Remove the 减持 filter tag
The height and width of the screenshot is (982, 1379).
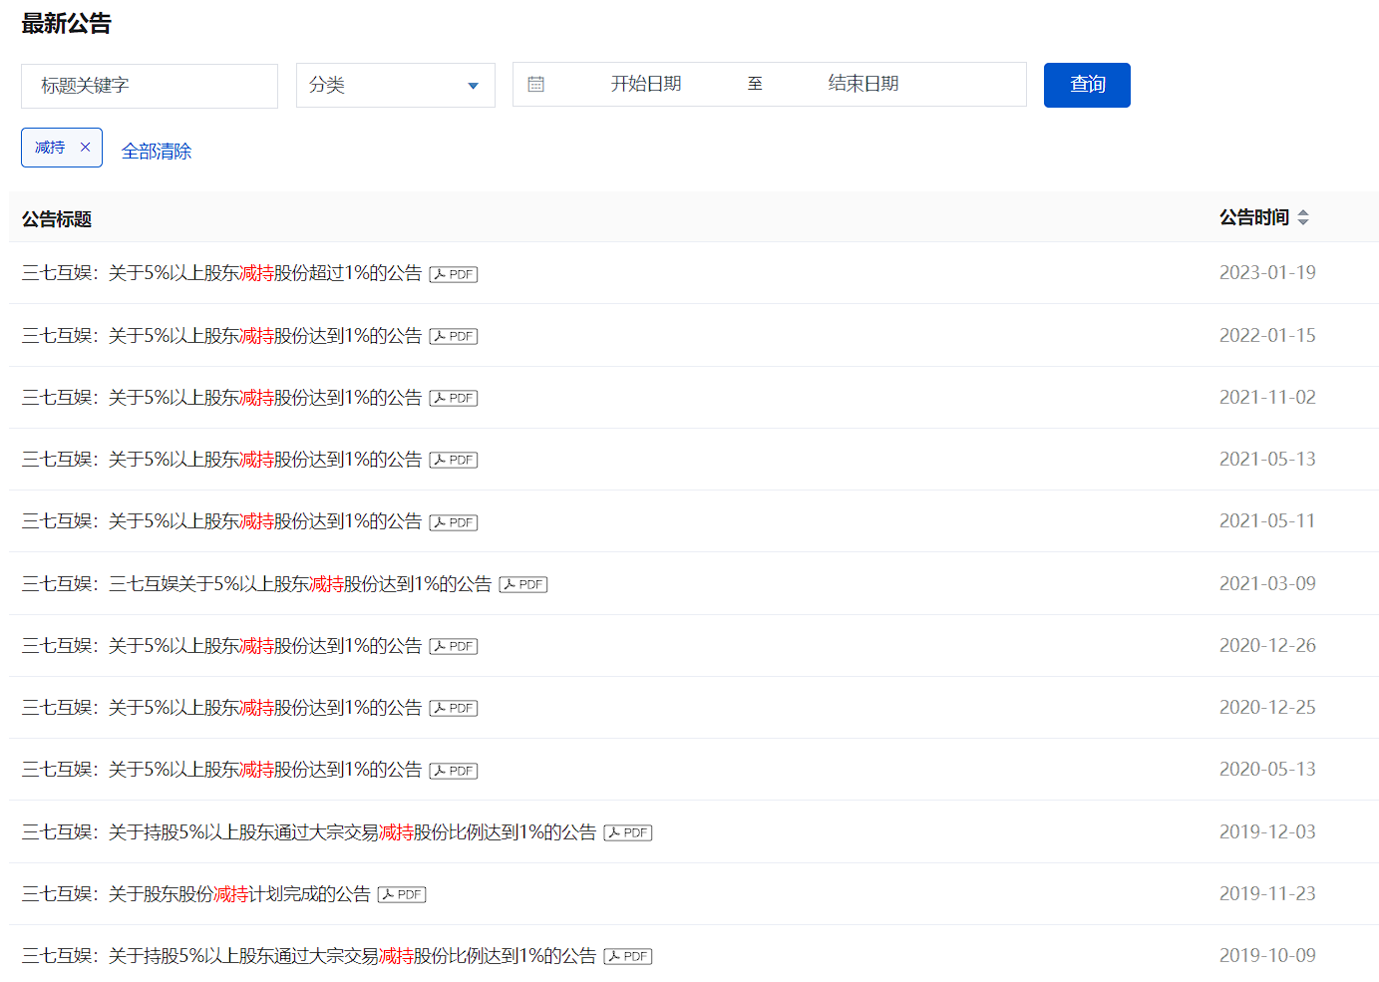click(x=85, y=148)
